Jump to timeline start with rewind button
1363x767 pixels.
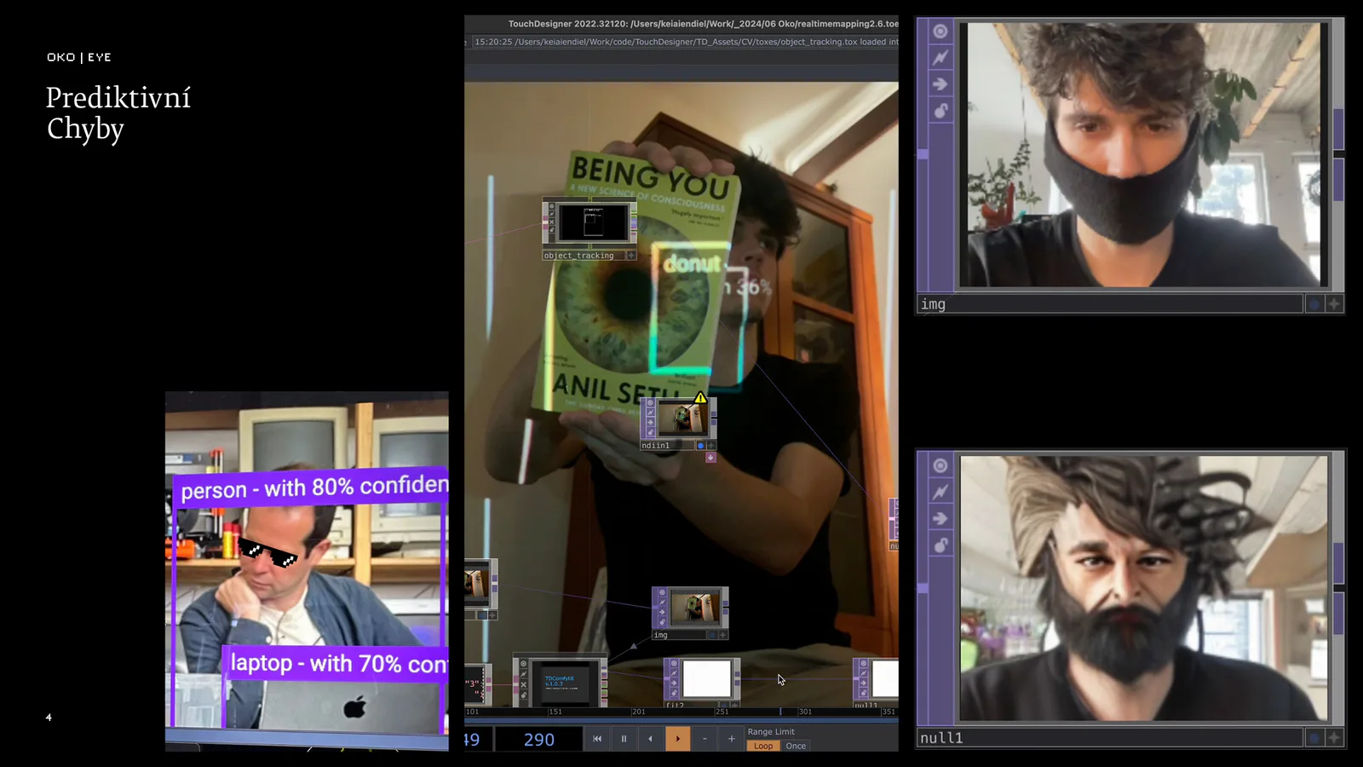[x=597, y=739]
